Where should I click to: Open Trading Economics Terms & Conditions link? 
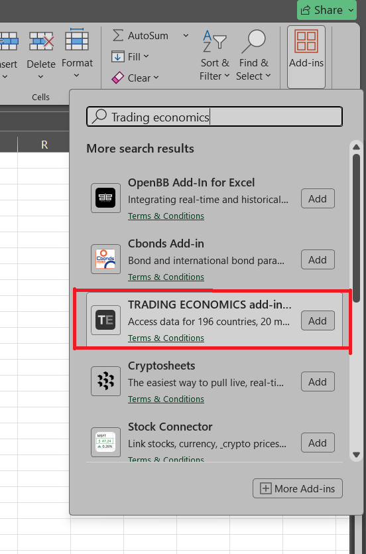click(x=166, y=338)
